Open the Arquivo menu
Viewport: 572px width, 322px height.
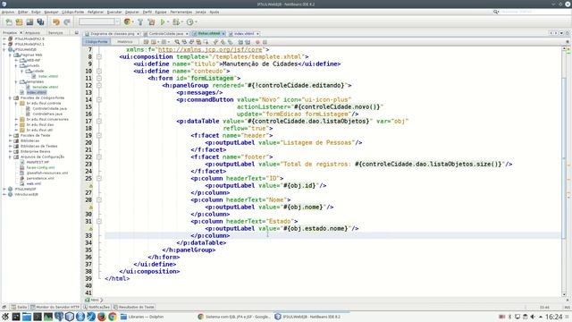click(8, 12)
